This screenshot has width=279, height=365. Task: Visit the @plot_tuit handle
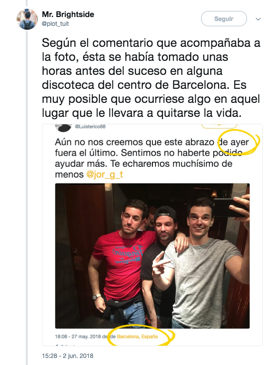pyautogui.click(x=56, y=24)
